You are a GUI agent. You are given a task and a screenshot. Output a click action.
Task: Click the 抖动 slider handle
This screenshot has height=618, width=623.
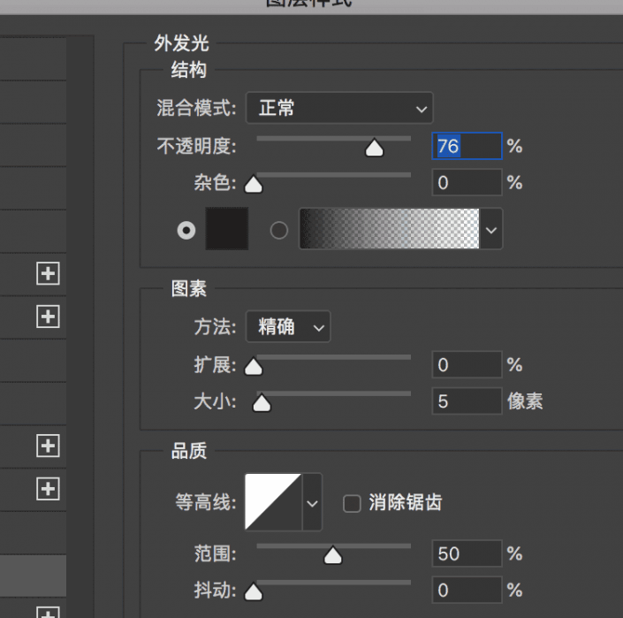(254, 591)
